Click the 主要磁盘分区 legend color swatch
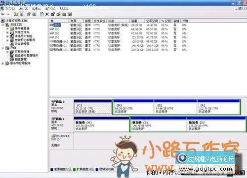 52,169
